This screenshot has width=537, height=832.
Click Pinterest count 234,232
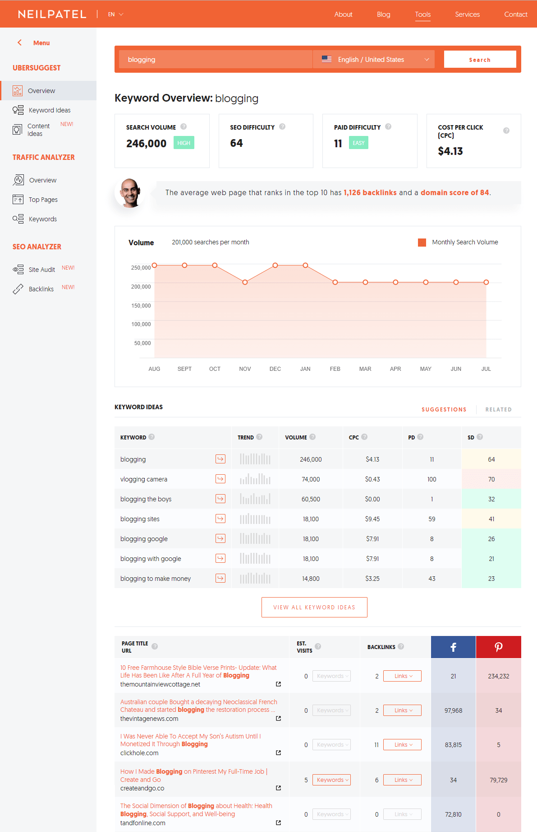(498, 676)
